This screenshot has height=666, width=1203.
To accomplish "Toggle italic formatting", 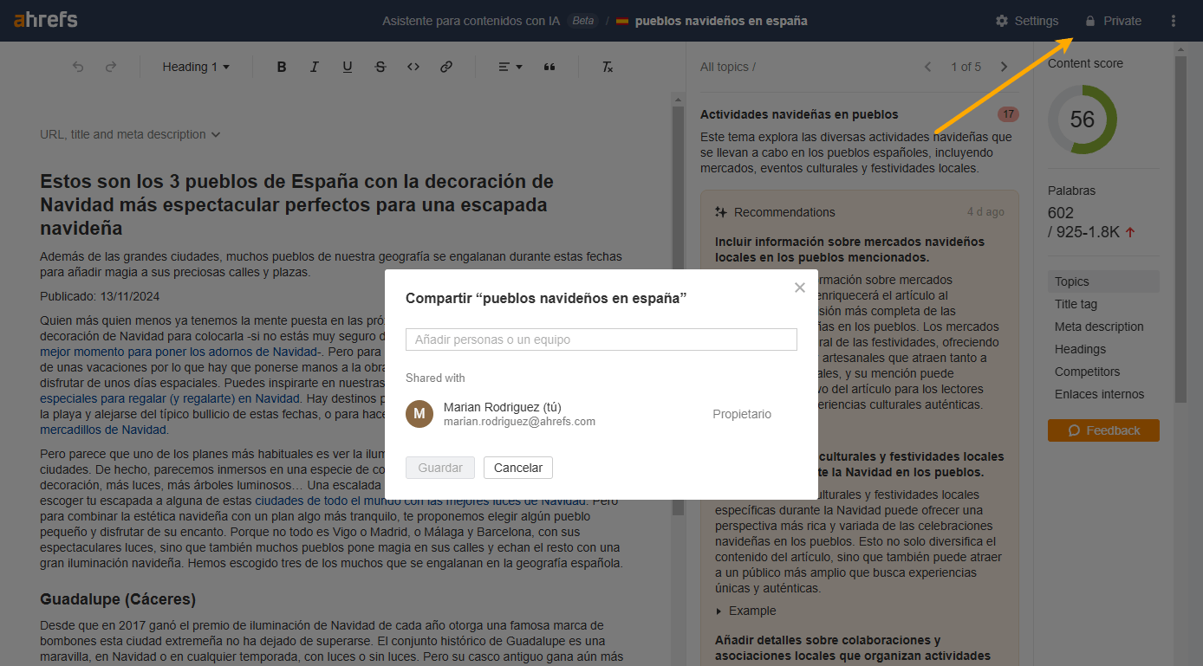I will click(315, 67).
